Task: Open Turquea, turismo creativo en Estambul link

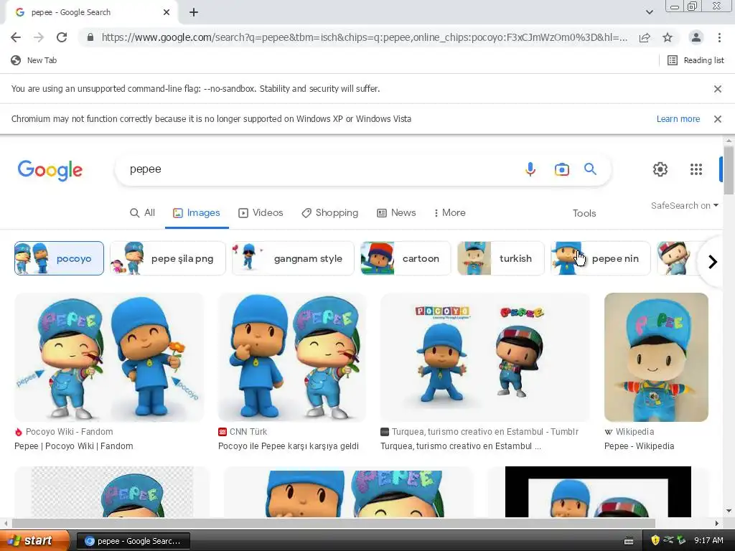Action: pos(461,446)
